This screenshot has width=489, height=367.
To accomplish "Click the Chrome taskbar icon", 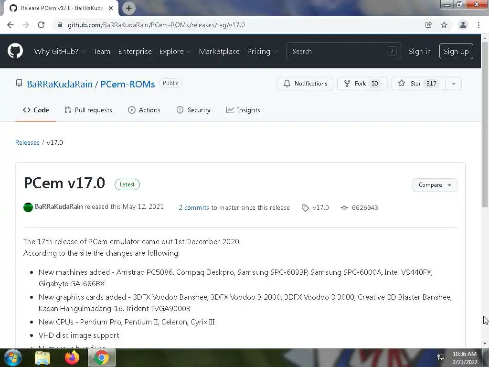I will tap(102, 357).
